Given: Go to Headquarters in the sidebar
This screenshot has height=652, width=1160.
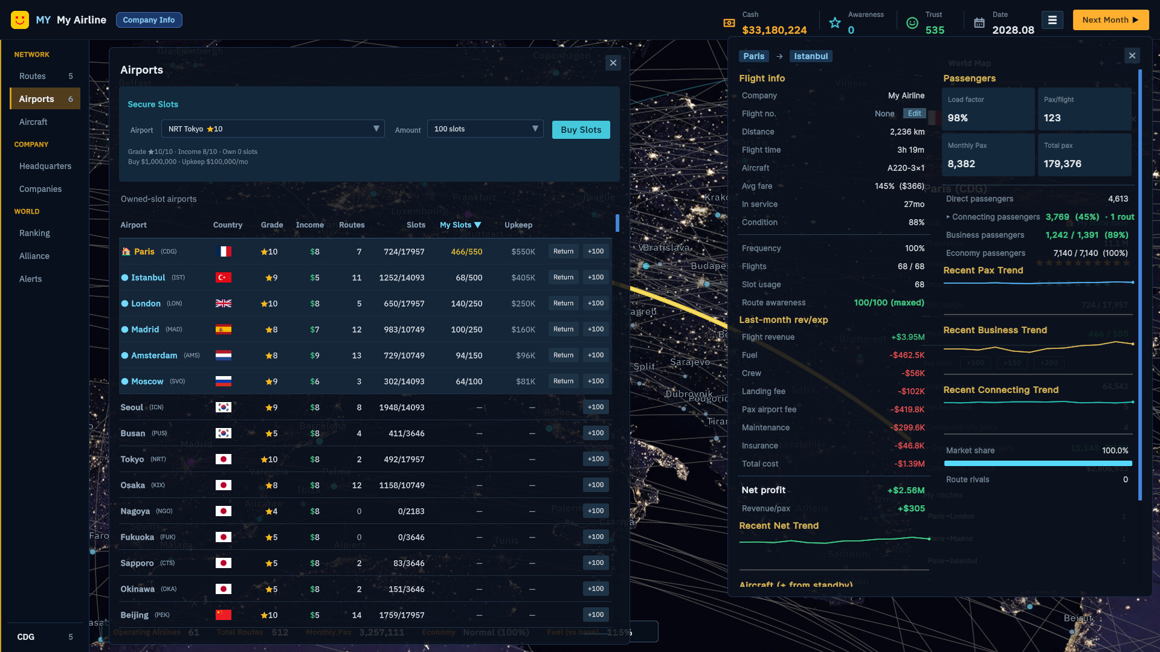Looking at the screenshot, I should (x=45, y=166).
